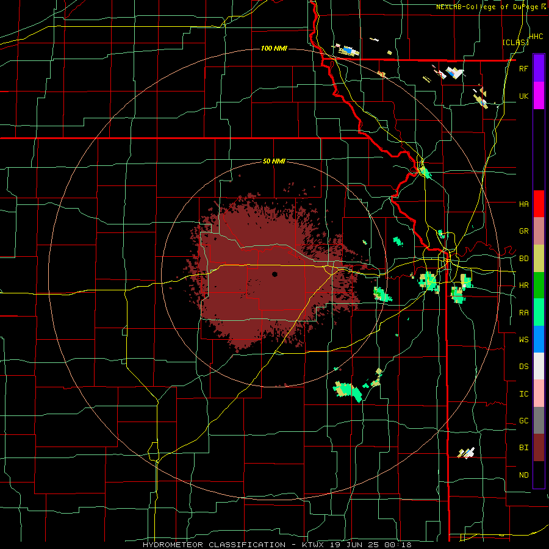Click the RA legend label
This screenshot has height=549, width=549.
[x=523, y=313]
